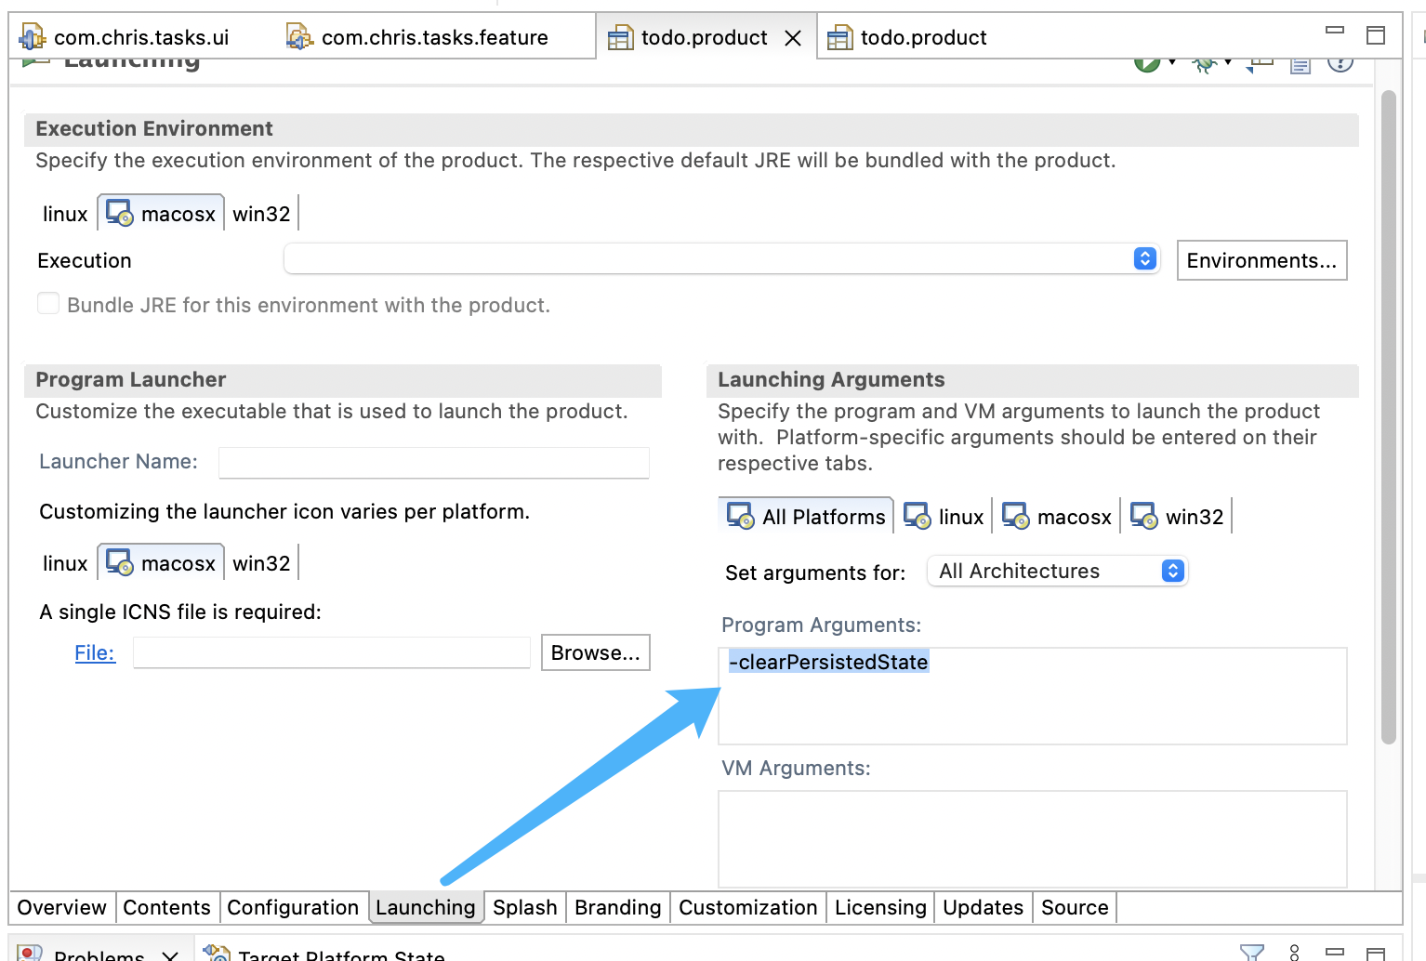Go to the Customization page tab
The image size is (1426, 961).
pos(747,907)
